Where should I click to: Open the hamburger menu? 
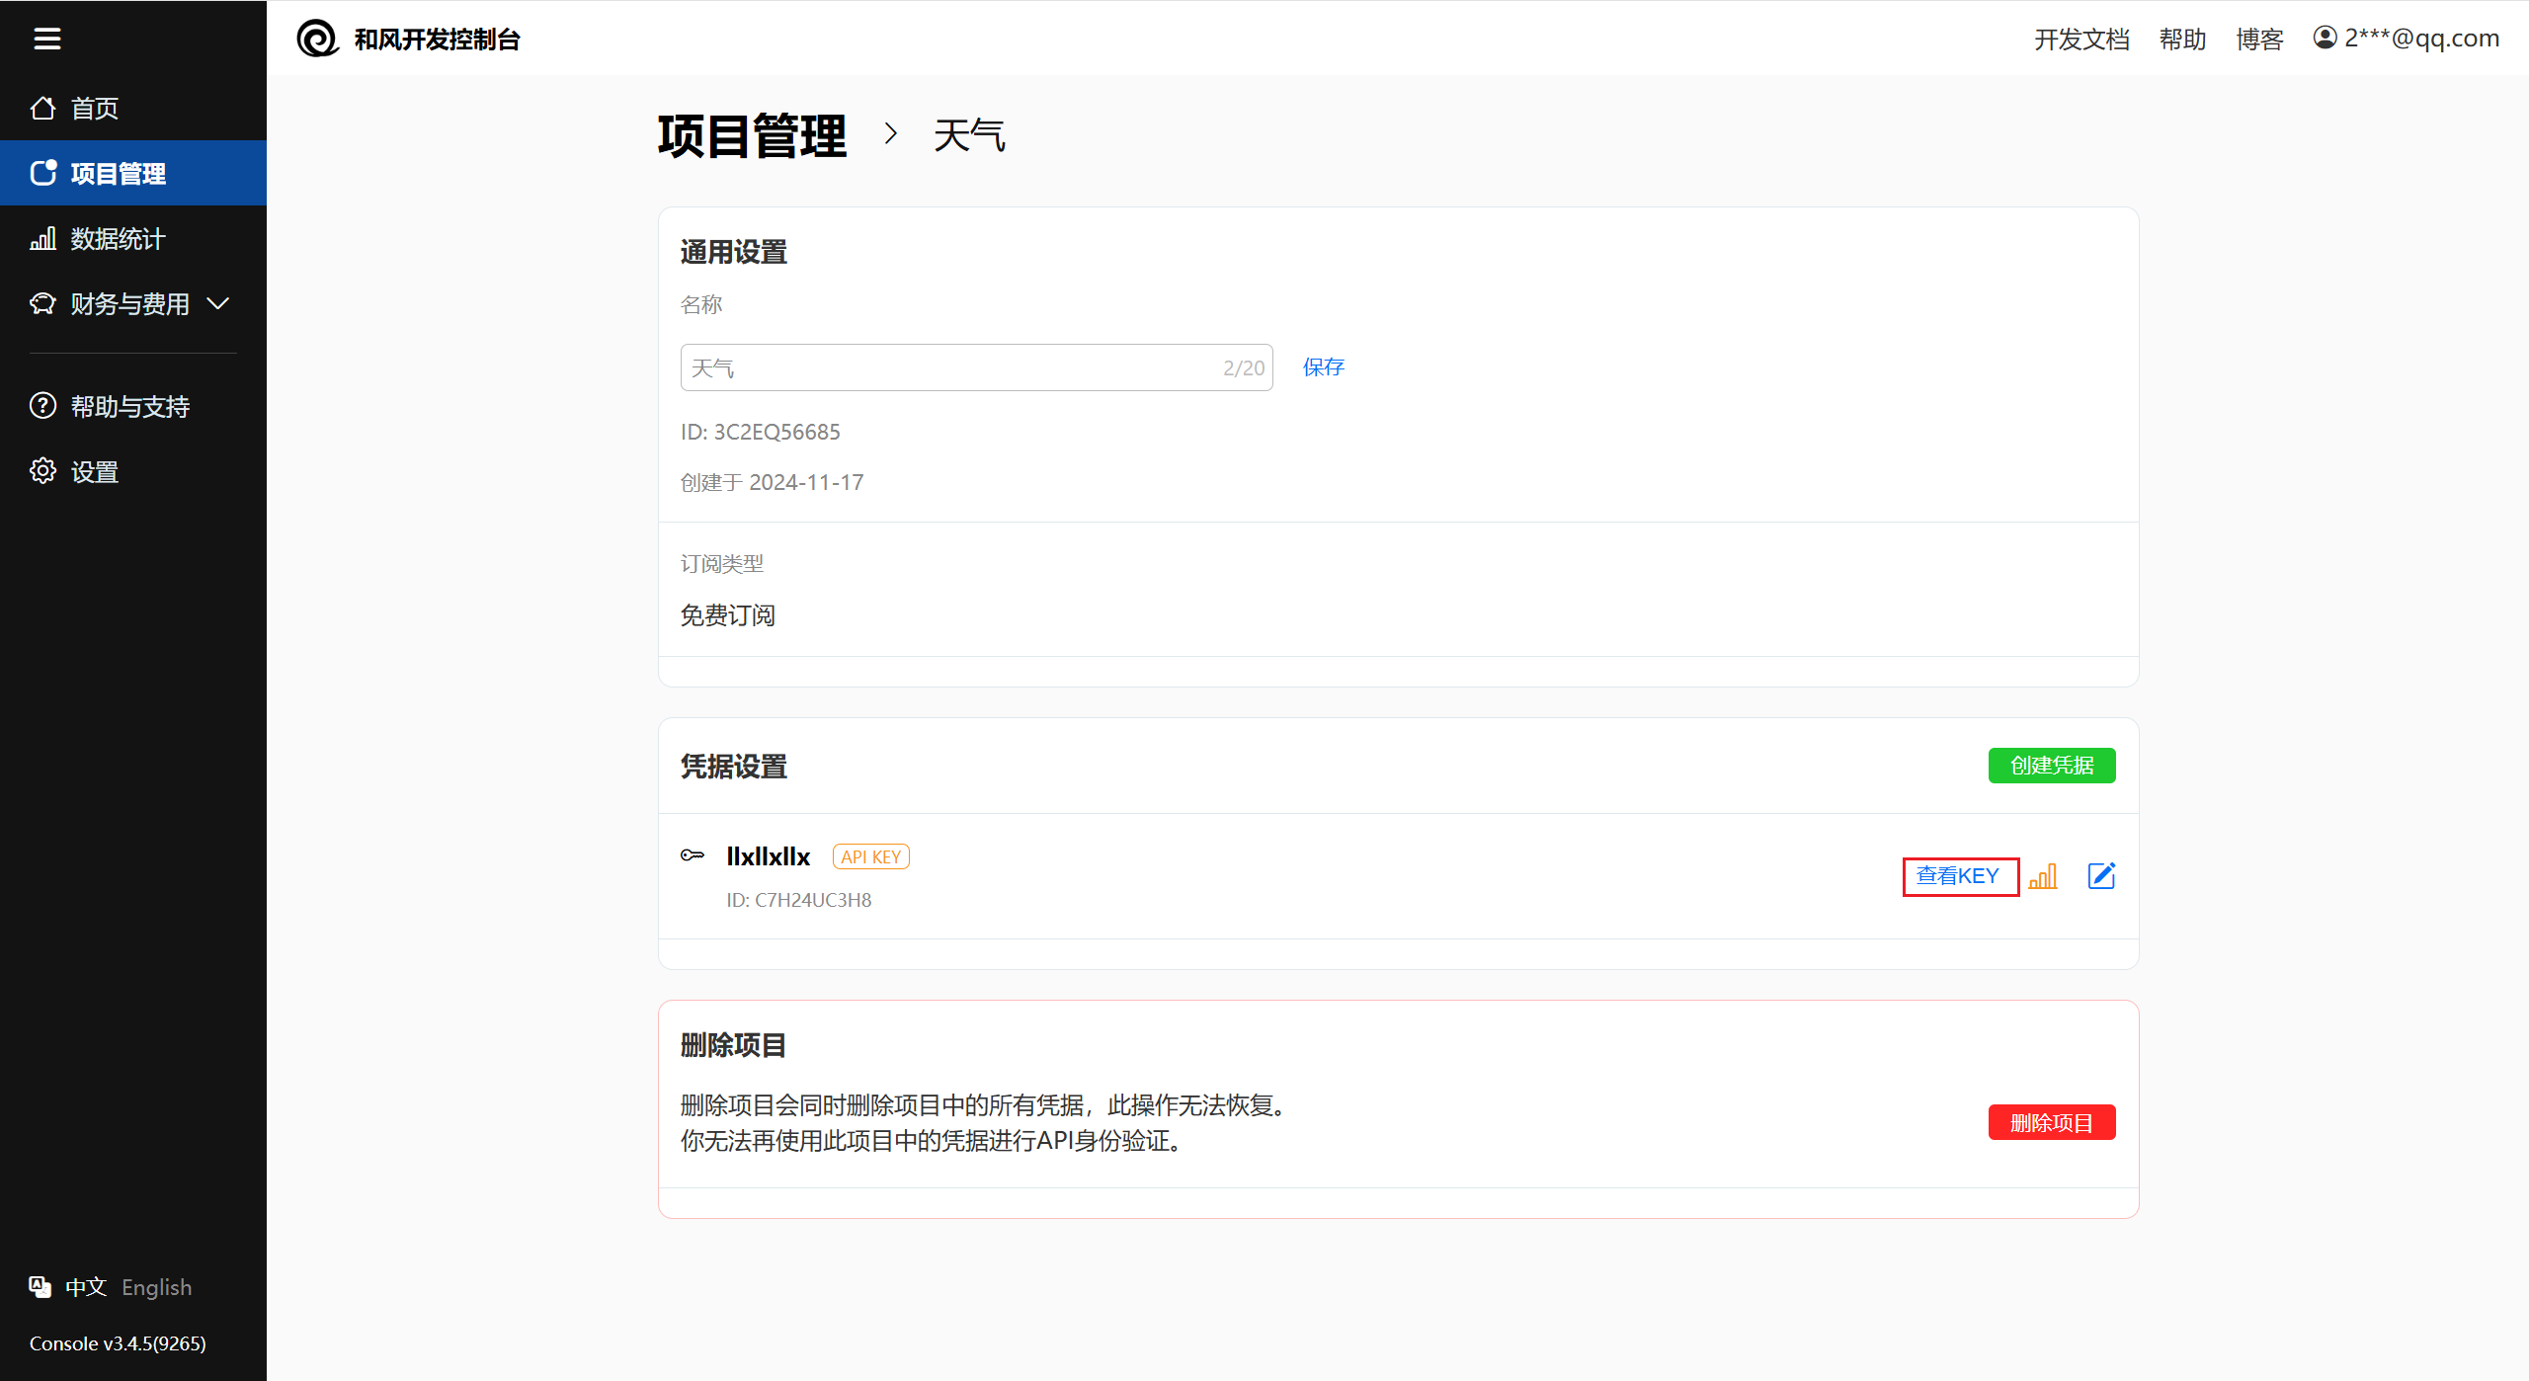point(47,39)
